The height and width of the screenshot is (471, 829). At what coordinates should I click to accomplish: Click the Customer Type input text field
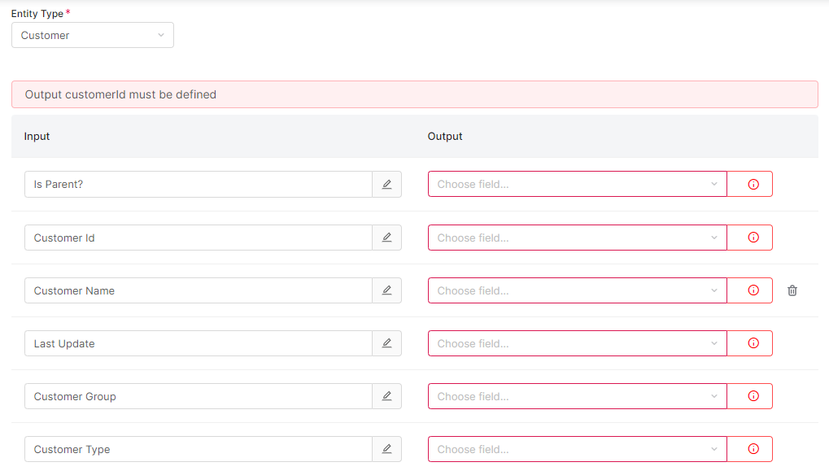point(198,449)
